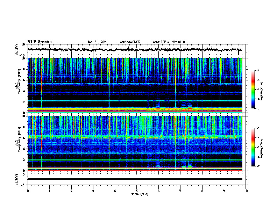Click time axis tick label "4"
The height and width of the screenshot is (214, 277).
pyautogui.click(x=115, y=191)
